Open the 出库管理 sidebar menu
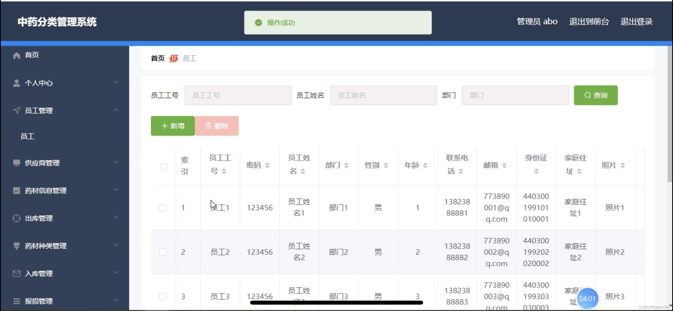The height and width of the screenshot is (311, 673). [65, 218]
